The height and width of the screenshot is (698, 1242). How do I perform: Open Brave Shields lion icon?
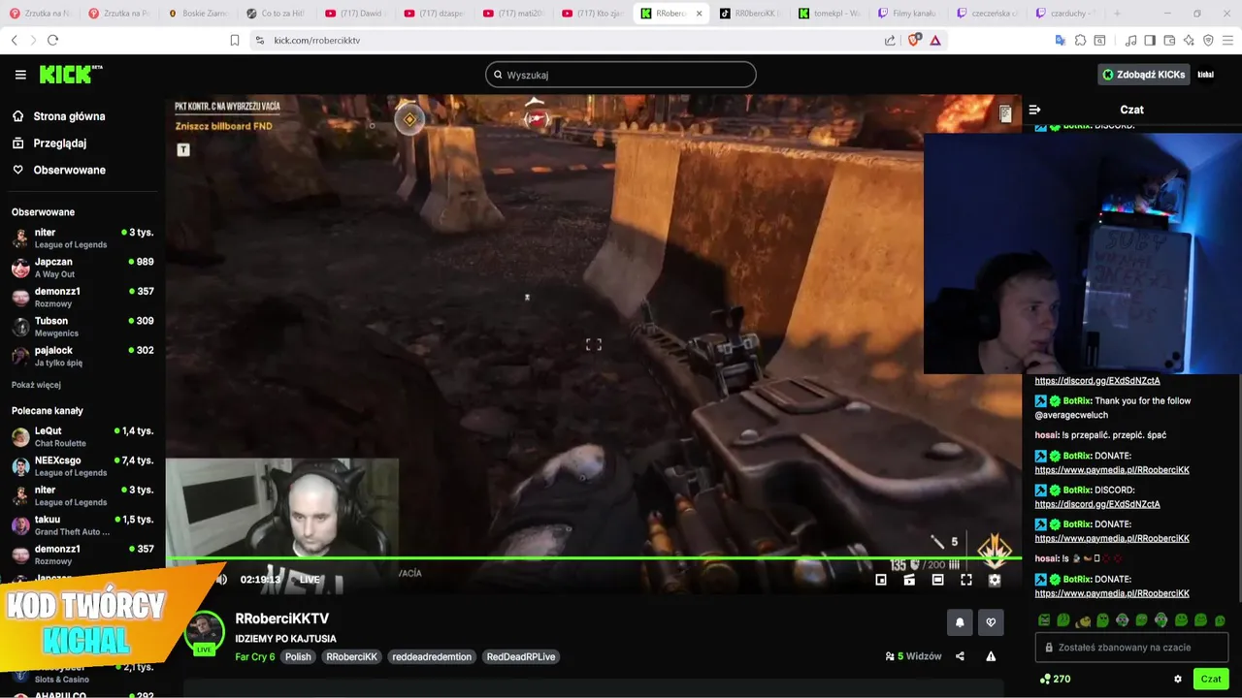point(914,40)
